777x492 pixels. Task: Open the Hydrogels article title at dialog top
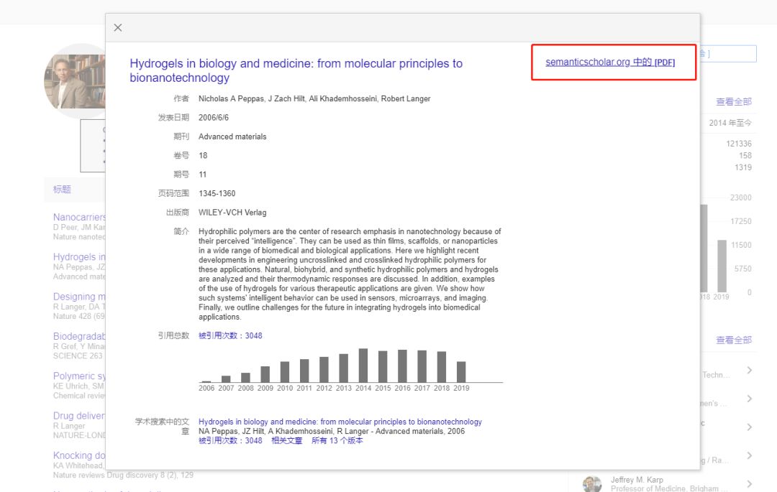pos(296,70)
